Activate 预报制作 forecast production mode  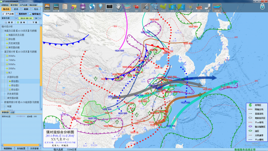22,14
